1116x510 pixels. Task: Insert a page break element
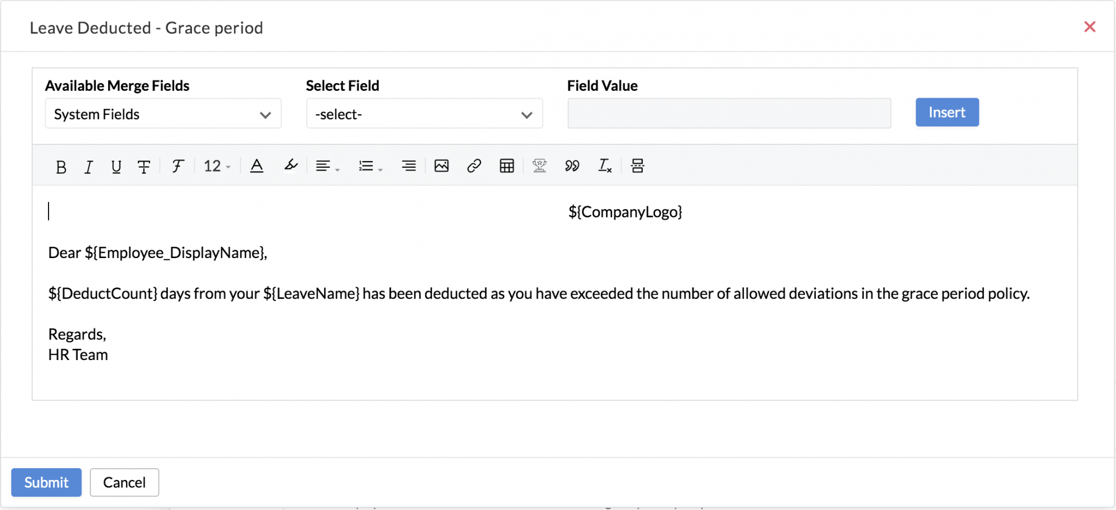coord(638,166)
